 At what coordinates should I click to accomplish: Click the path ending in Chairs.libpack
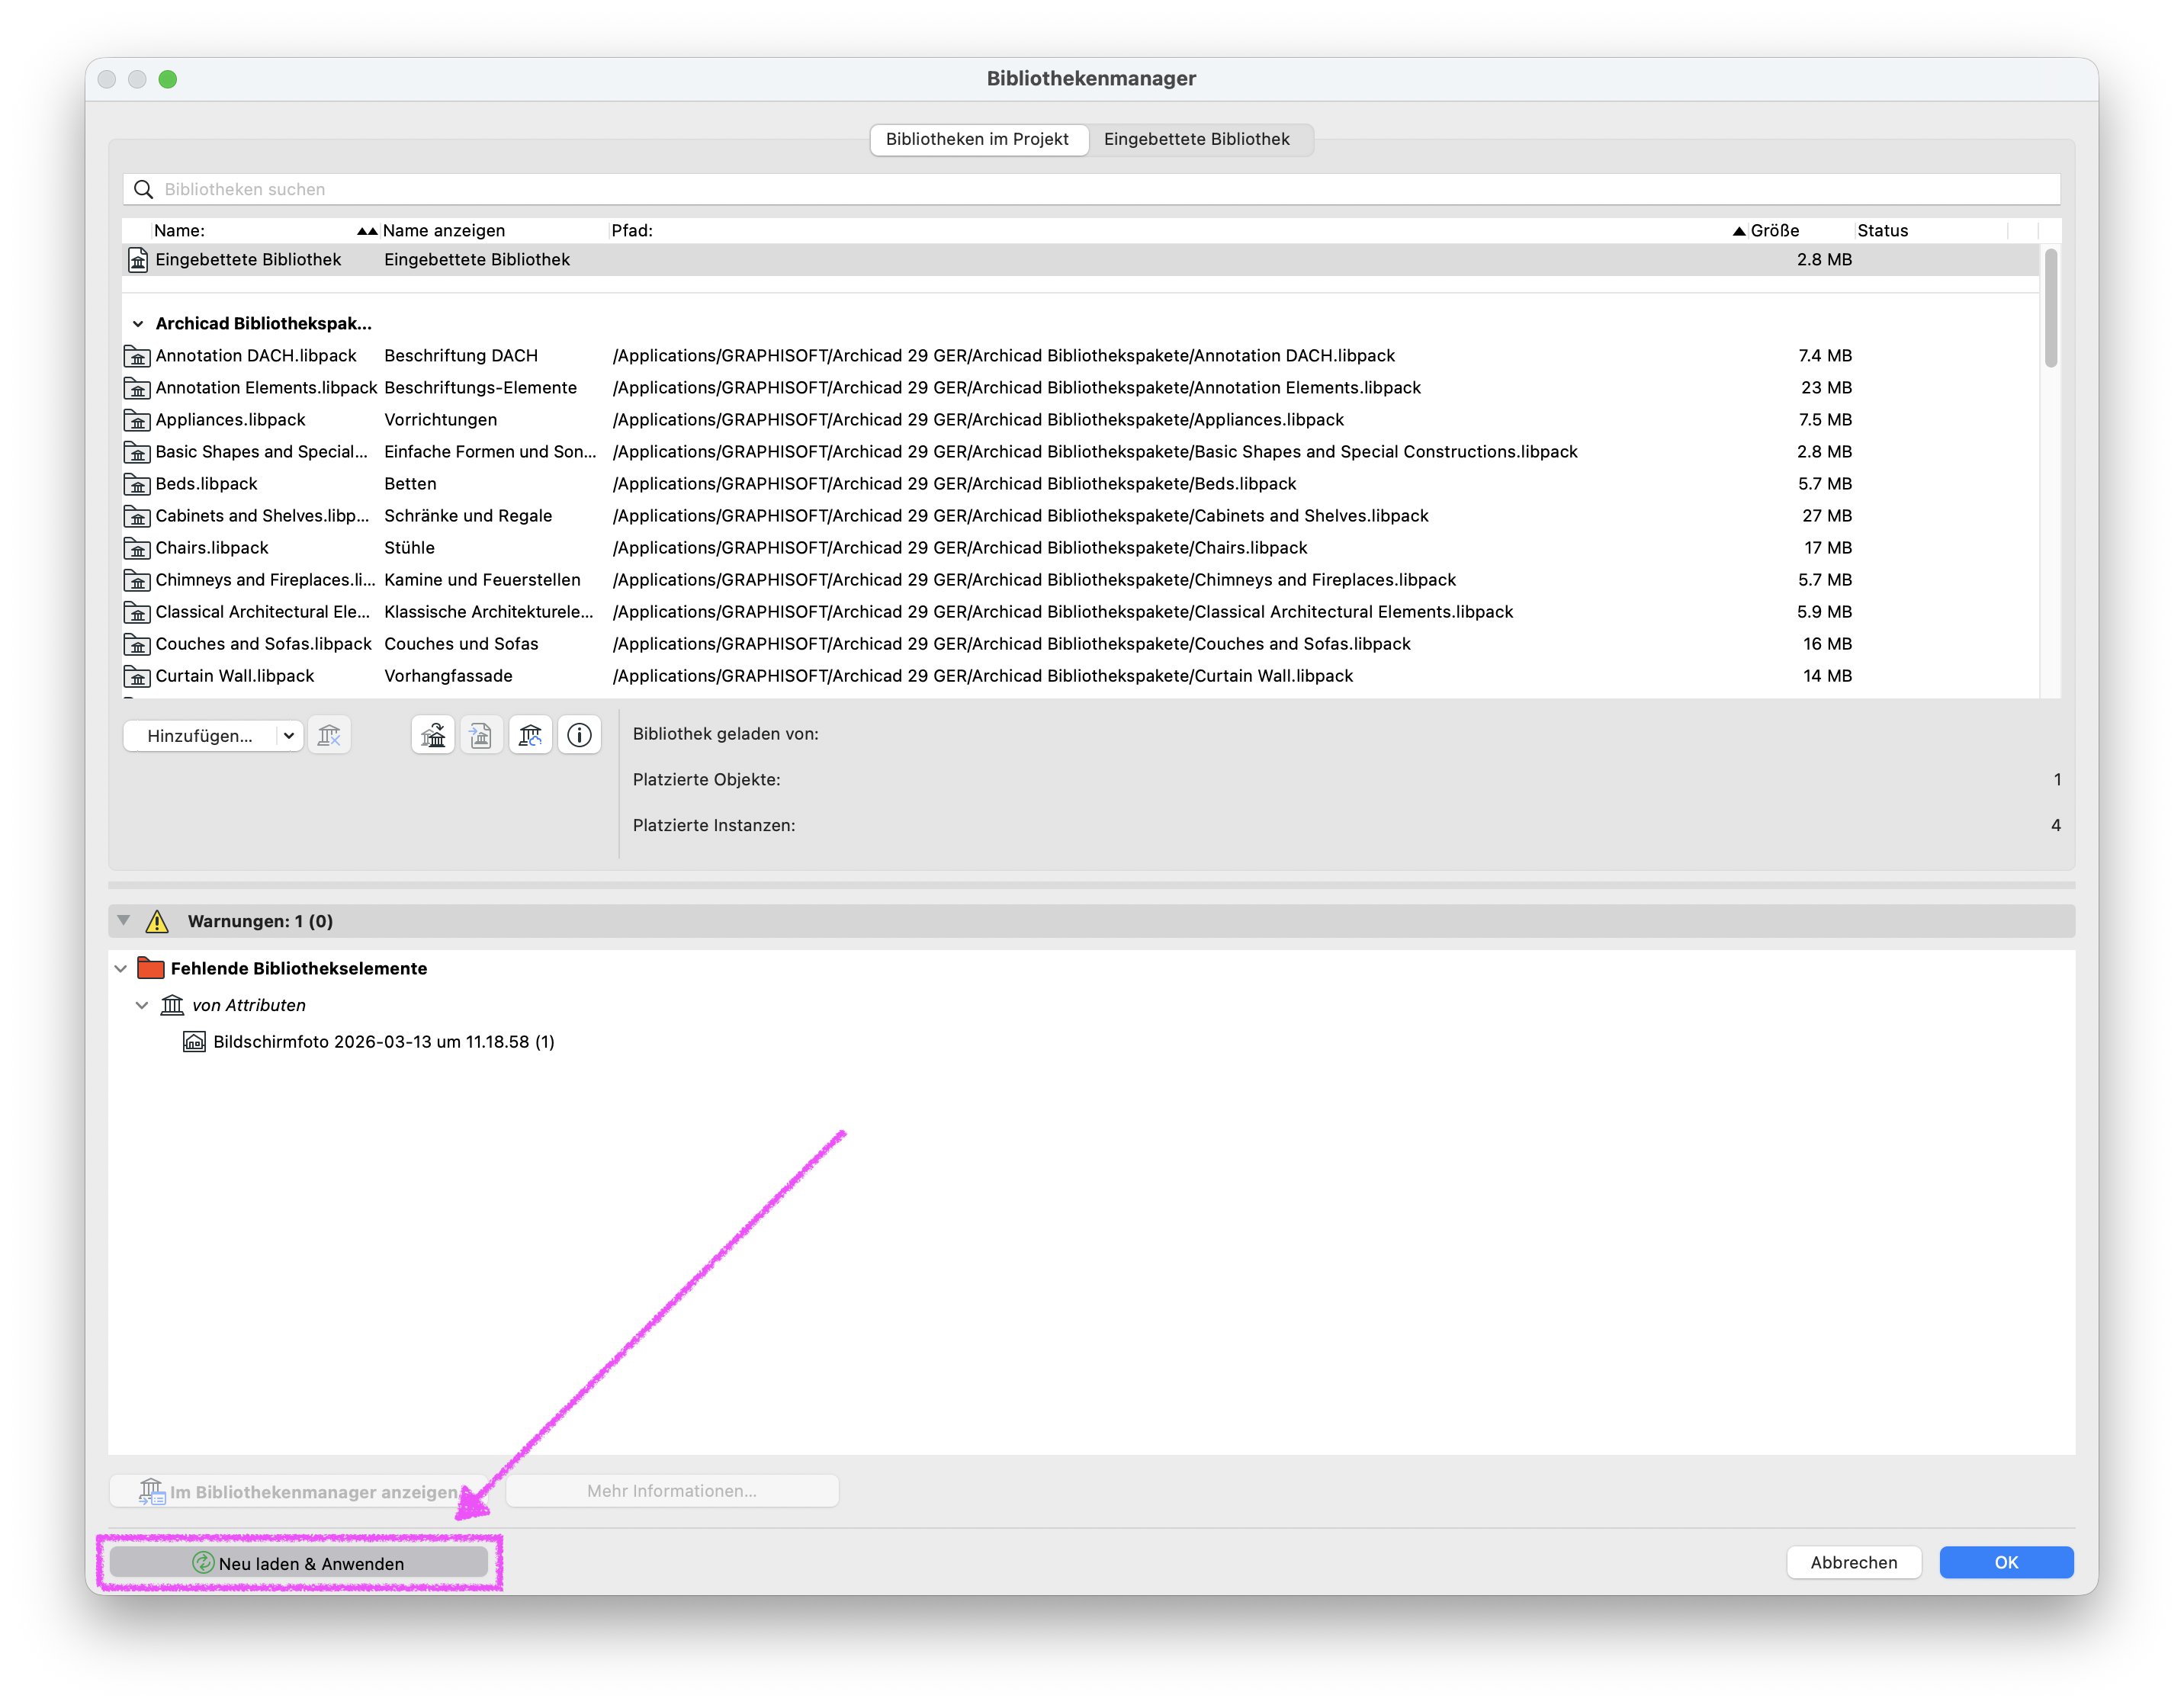(x=960, y=548)
